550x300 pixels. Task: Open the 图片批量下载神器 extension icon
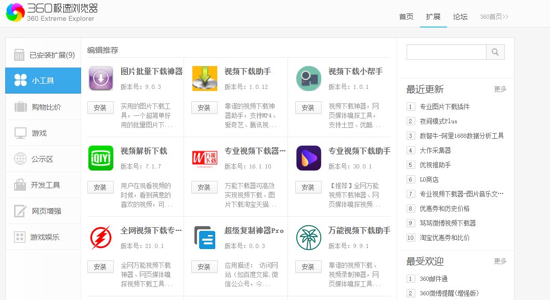[101, 78]
